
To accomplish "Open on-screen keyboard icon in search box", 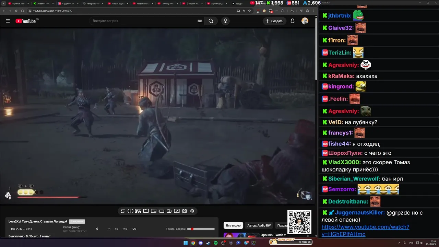I will (x=200, y=21).
